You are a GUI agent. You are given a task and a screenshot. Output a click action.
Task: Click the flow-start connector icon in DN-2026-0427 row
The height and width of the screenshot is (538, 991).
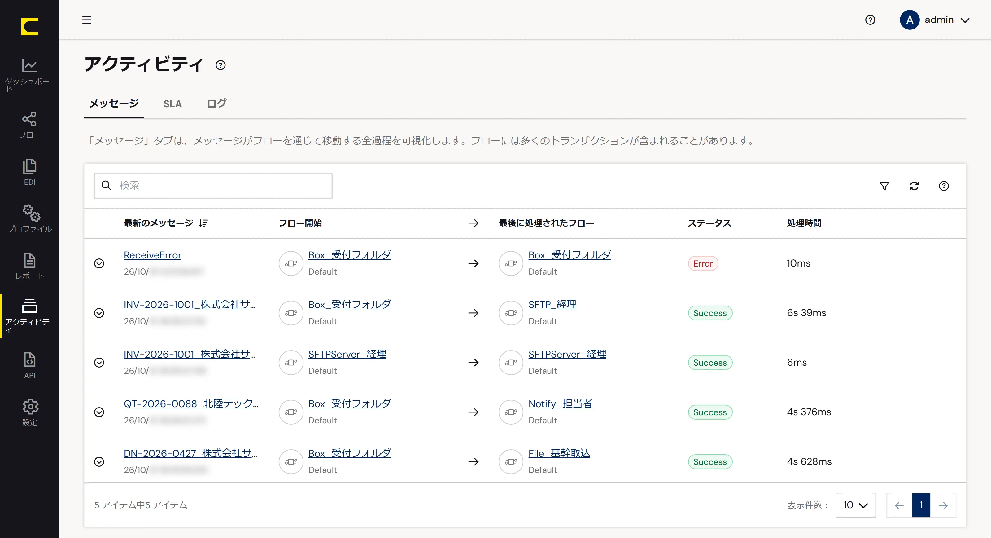point(291,462)
